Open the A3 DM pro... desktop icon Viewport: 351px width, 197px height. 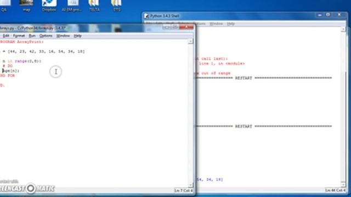click(72, 6)
